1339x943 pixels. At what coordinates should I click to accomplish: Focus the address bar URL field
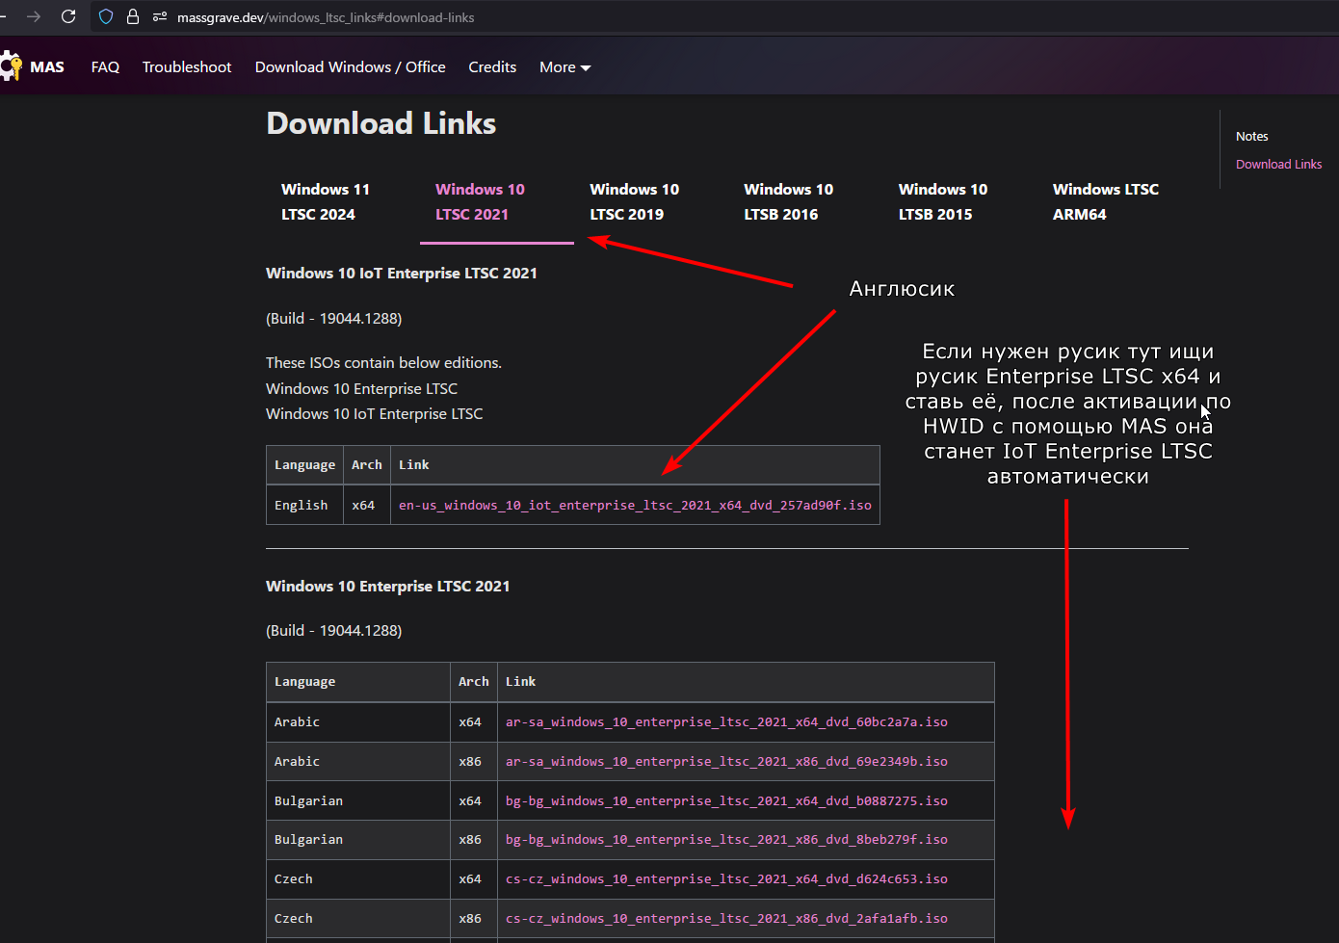tap(326, 17)
